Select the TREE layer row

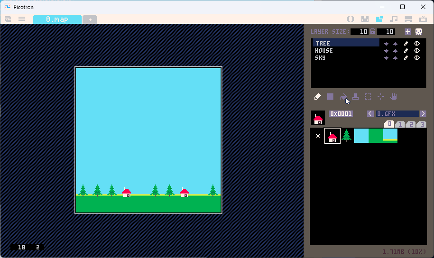(346, 43)
